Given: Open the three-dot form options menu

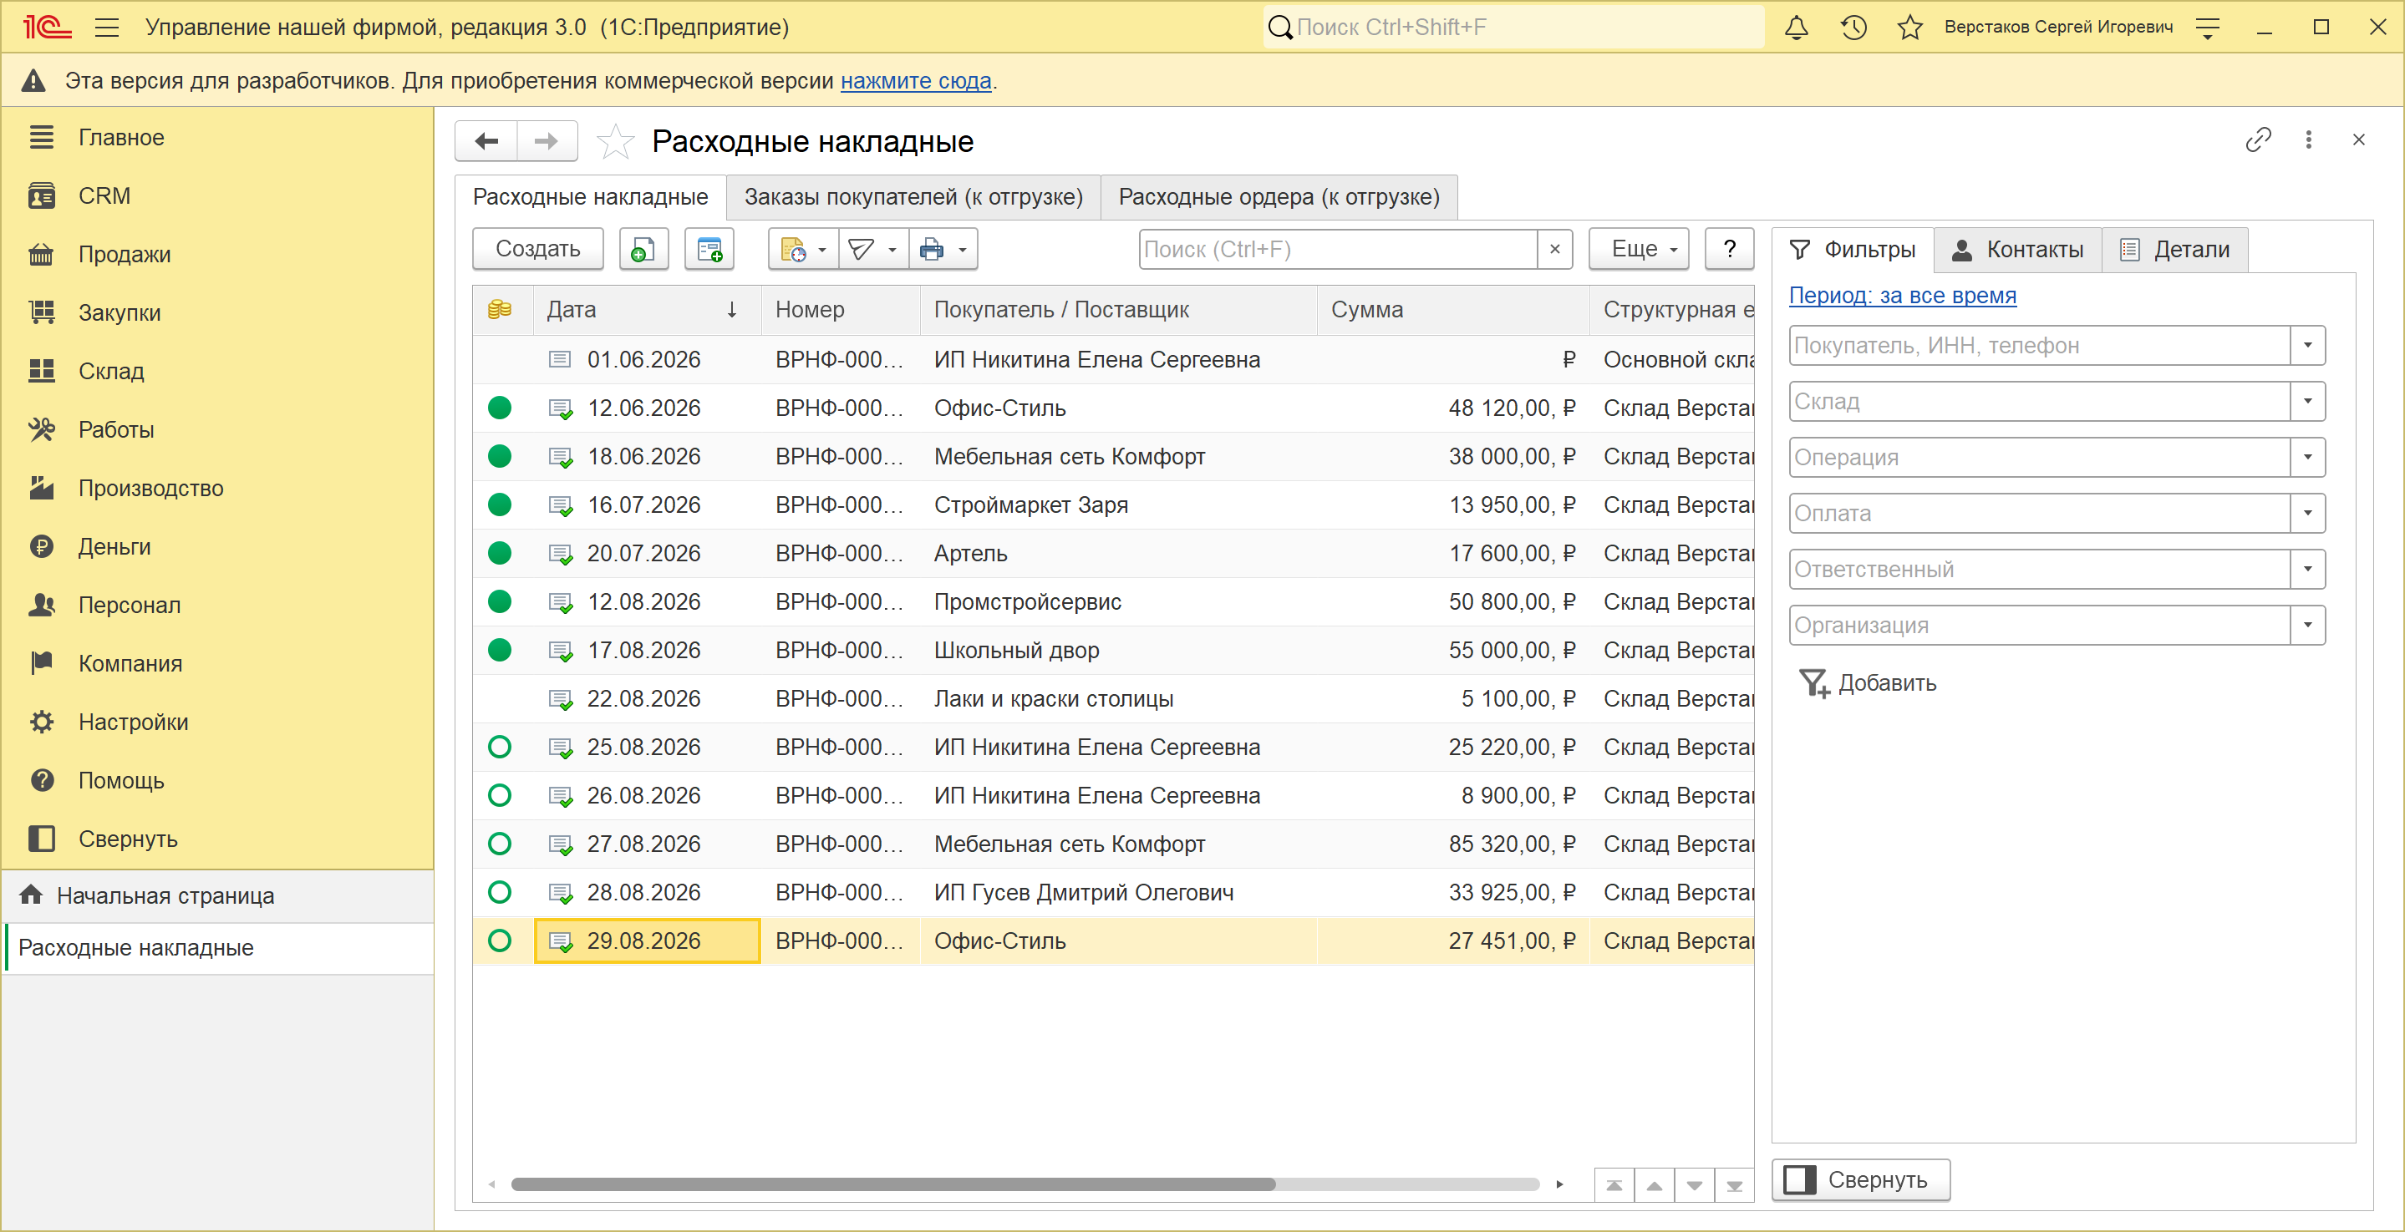Looking at the screenshot, I should [2309, 140].
